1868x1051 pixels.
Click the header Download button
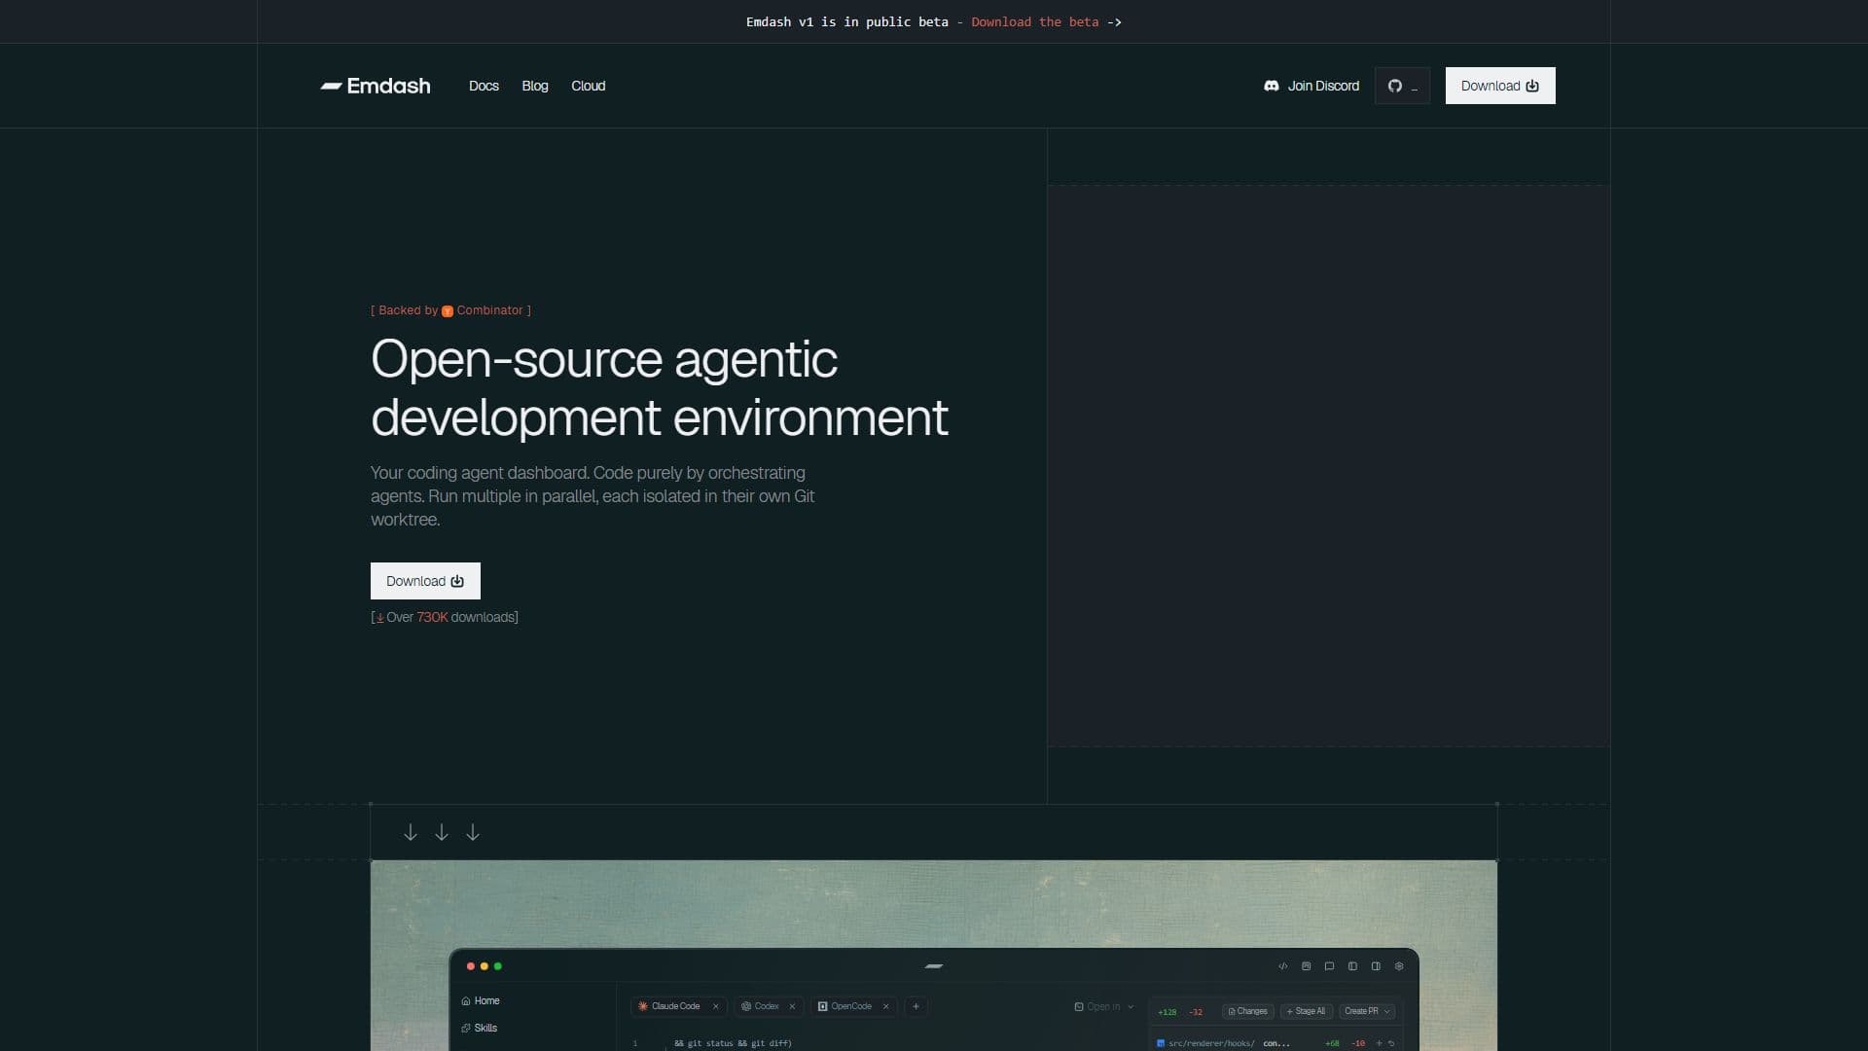click(x=1500, y=86)
